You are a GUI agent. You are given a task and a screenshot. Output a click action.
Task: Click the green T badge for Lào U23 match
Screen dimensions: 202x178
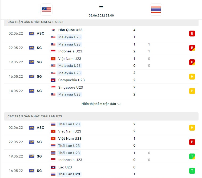tap(192, 171)
